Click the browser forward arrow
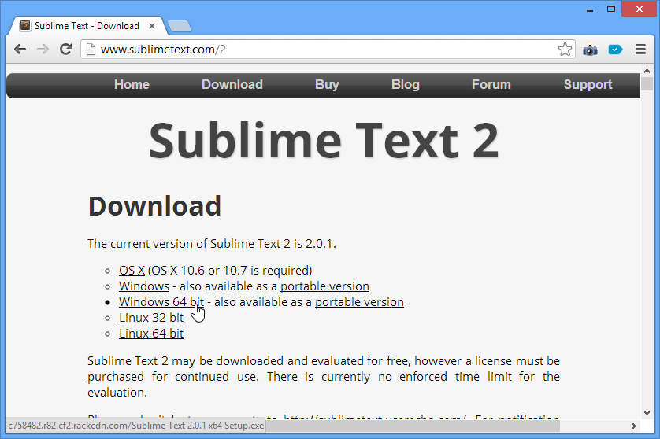The height and width of the screenshot is (439, 660). [43, 50]
